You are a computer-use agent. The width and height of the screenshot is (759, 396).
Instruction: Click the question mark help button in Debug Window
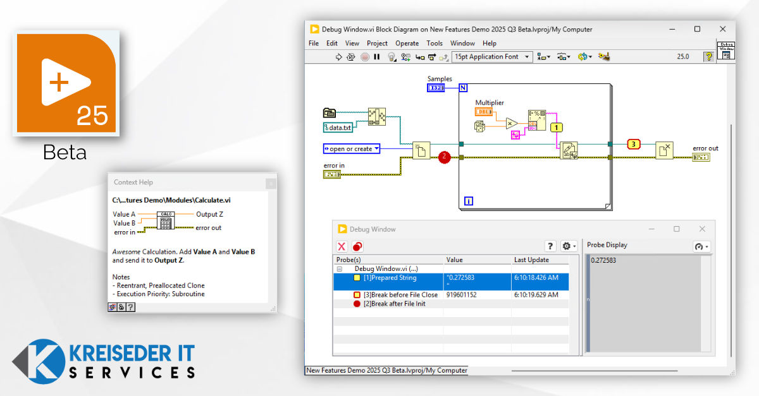(x=550, y=246)
